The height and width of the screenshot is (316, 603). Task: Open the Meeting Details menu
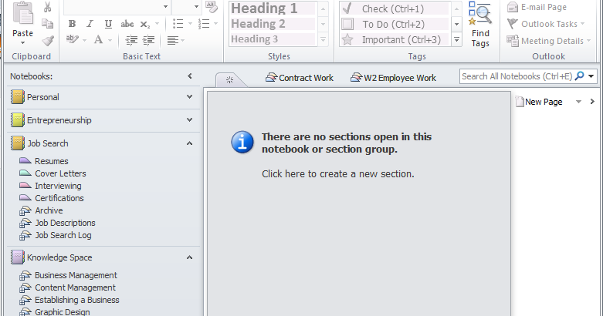(x=549, y=41)
